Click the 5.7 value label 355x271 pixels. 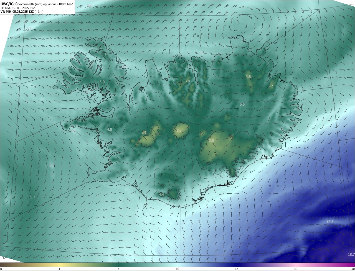33,197
